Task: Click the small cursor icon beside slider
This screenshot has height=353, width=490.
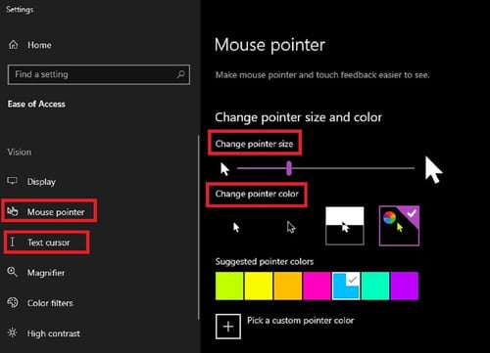Action: pos(224,169)
